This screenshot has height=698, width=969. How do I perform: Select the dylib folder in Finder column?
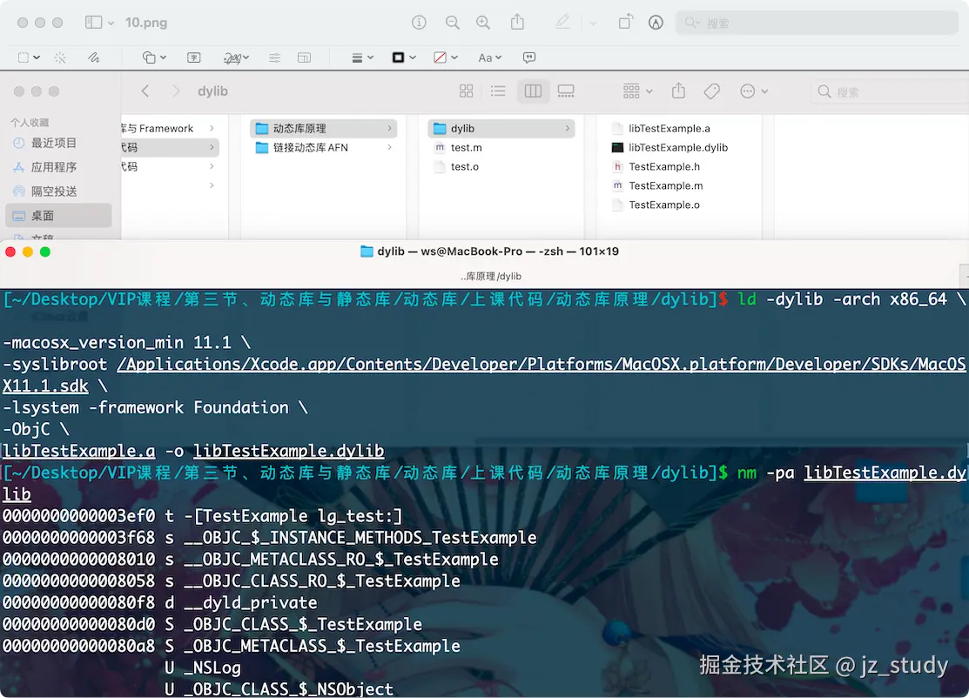[x=501, y=129]
